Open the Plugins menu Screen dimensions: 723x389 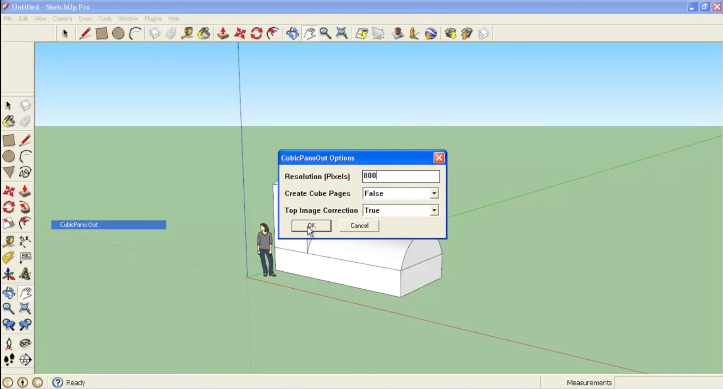pos(153,19)
